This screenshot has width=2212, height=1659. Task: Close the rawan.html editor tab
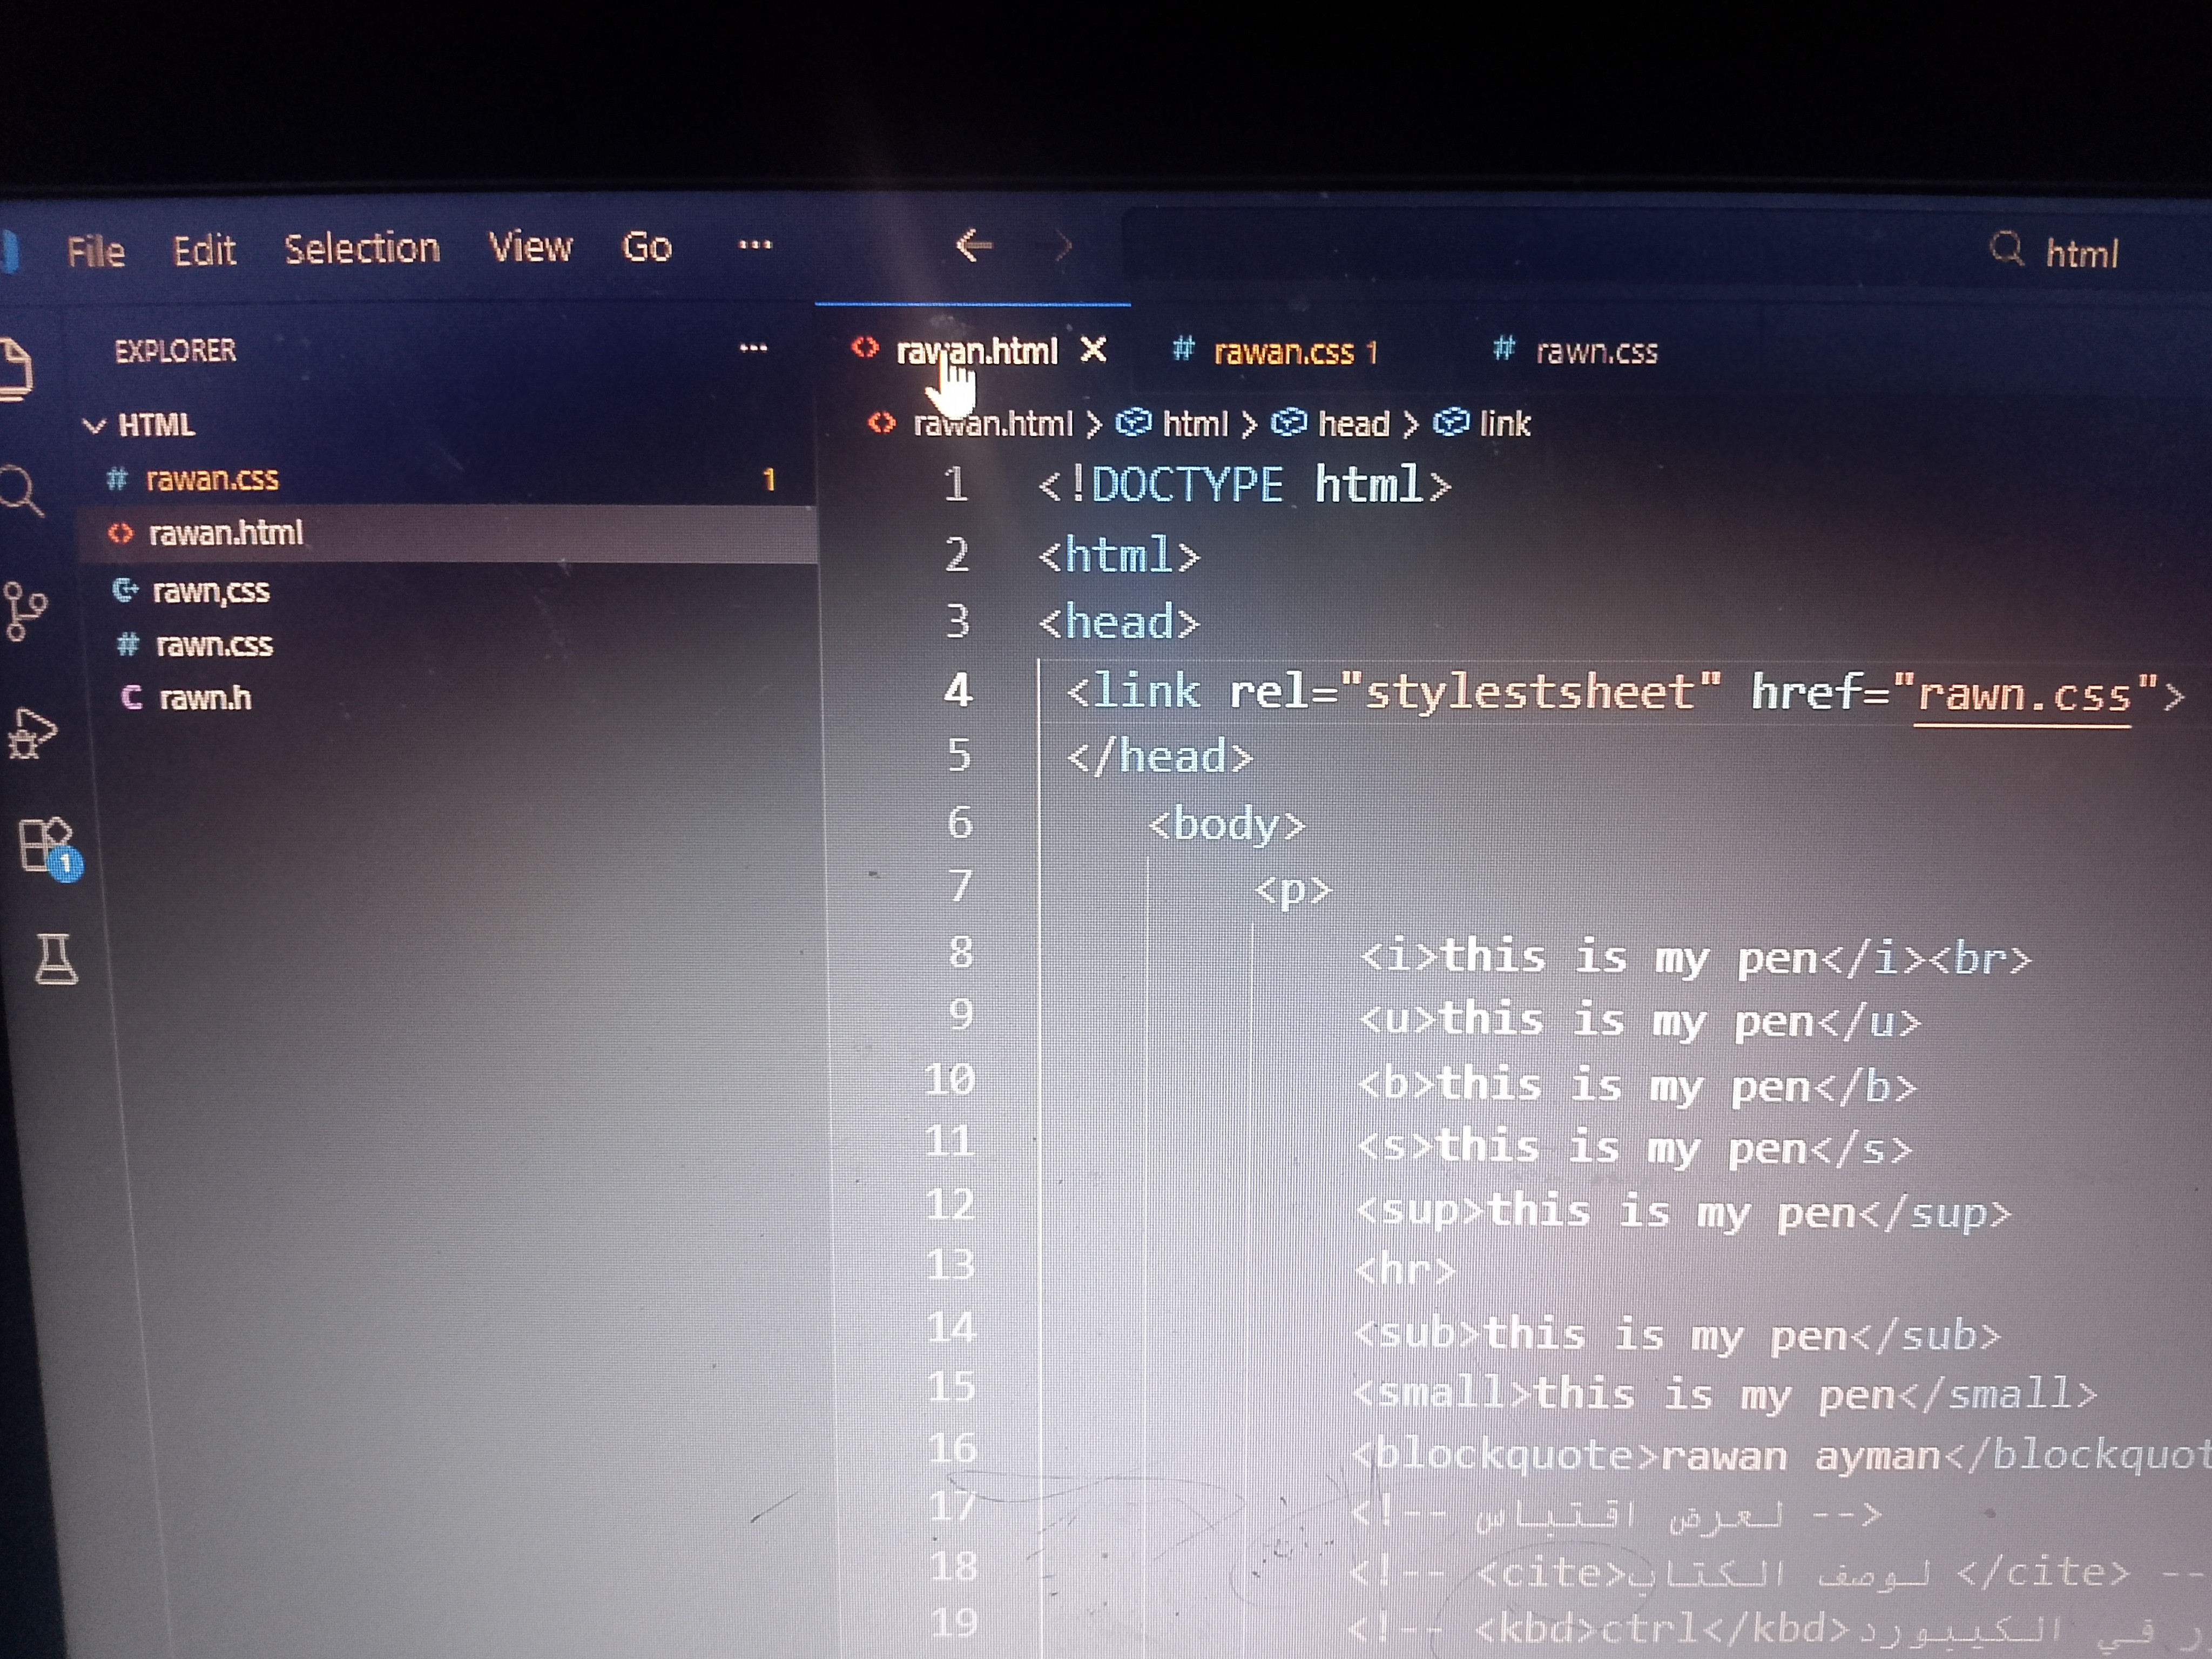pos(1094,350)
